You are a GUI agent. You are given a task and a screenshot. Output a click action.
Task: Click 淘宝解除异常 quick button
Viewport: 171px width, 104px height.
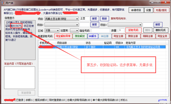pyautogui.click(x=63, y=36)
